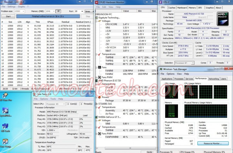The height and width of the screenshot is (153, 233).
Task: Select CPU VCORE row in Hardware Monitor
Action: pyautogui.click(x=126, y=24)
